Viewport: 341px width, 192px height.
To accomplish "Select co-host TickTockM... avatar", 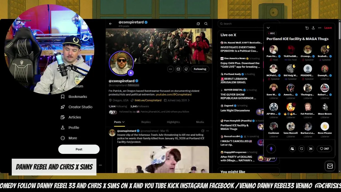I will pyautogui.click(x=291, y=50).
